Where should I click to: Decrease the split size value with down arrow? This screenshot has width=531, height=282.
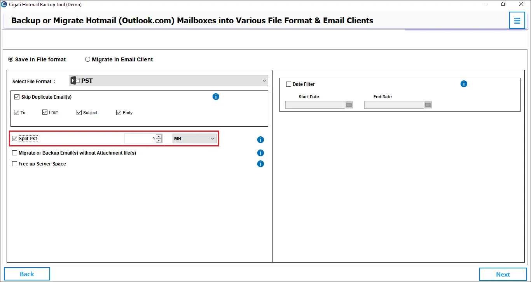[159, 141]
